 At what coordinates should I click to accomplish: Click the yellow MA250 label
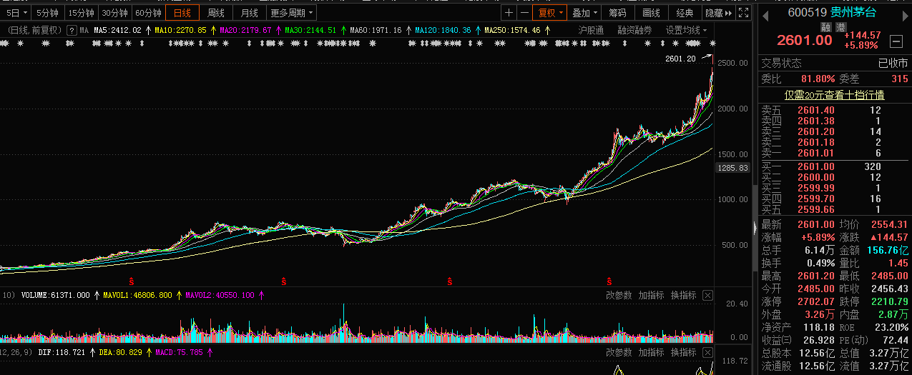click(513, 31)
